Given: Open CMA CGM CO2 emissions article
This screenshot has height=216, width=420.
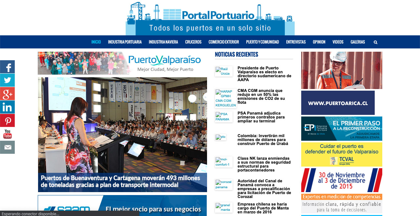Looking at the screenshot, I should point(261,96).
